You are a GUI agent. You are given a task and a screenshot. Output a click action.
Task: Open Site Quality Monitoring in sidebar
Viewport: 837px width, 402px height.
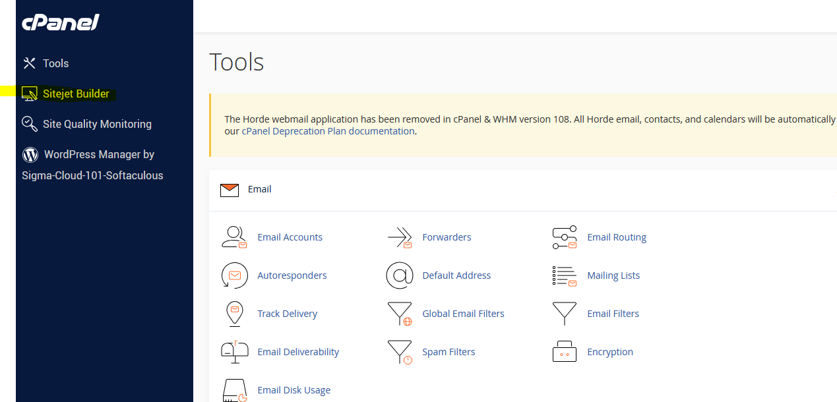point(96,124)
